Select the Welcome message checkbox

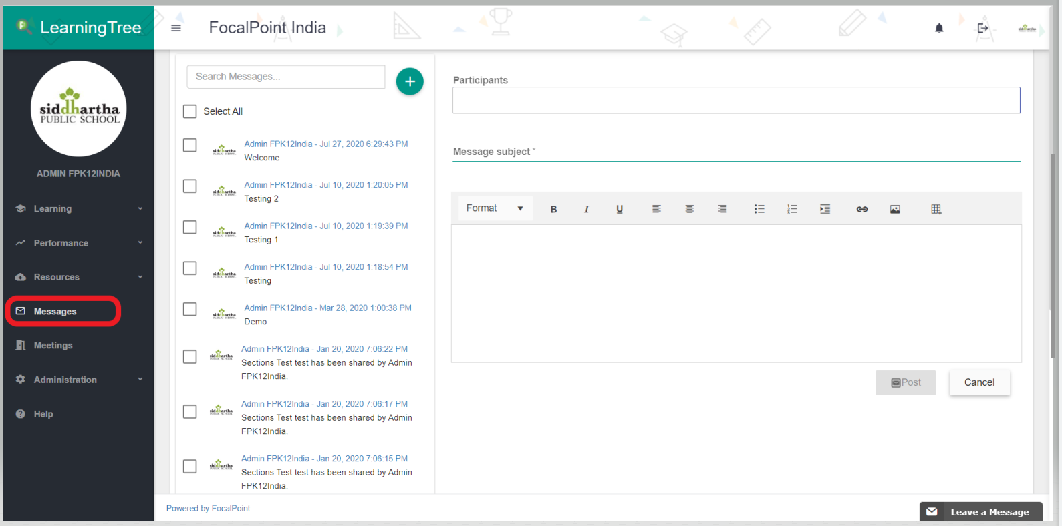point(190,145)
